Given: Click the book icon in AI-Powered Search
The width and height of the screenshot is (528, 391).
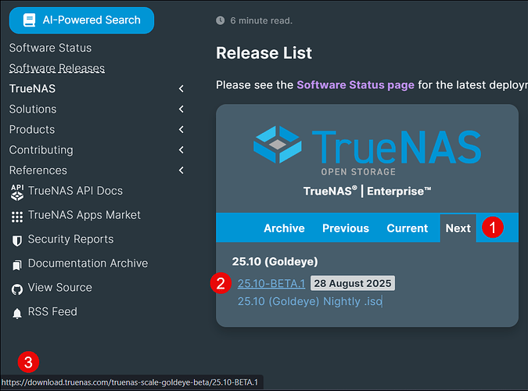Looking at the screenshot, I should [x=30, y=20].
